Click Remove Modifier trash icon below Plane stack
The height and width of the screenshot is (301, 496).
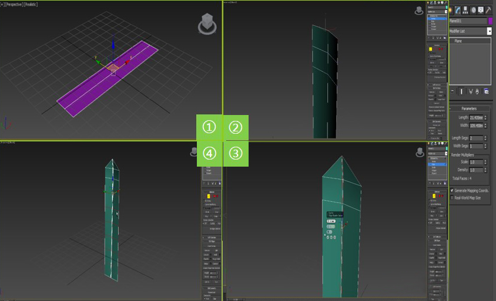477,92
